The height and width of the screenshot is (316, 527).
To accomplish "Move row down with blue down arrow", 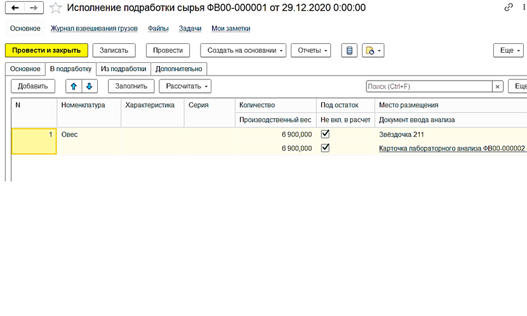I will click(90, 86).
